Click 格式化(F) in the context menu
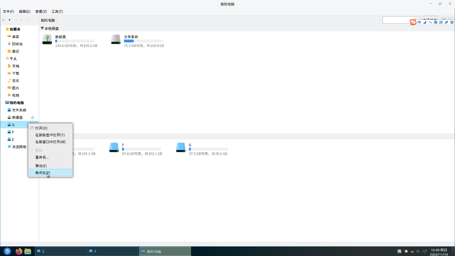This screenshot has width=455, height=256. [x=43, y=173]
